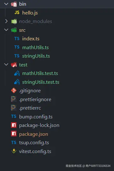This screenshot has width=114, height=171.
Task: Click the git icon next to .gitignore
Action: tap(14, 90)
